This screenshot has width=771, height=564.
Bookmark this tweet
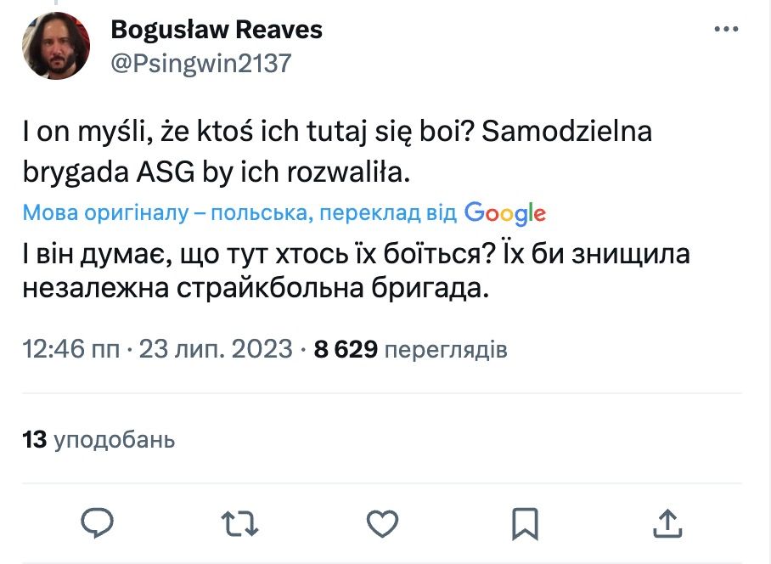click(x=526, y=522)
